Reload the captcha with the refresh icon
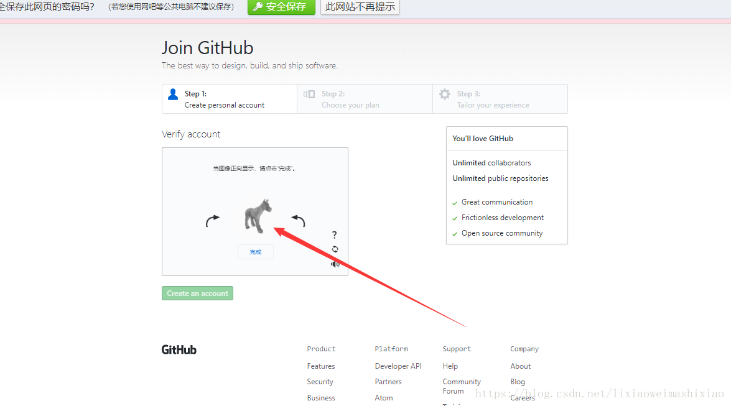The width and height of the screenshot is (731, 406). point(335,249)
